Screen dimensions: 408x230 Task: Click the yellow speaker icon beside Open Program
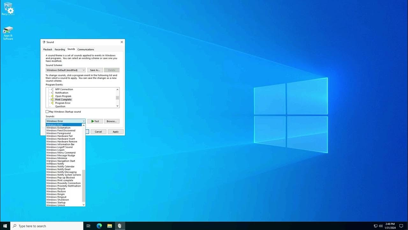point(52,96)
